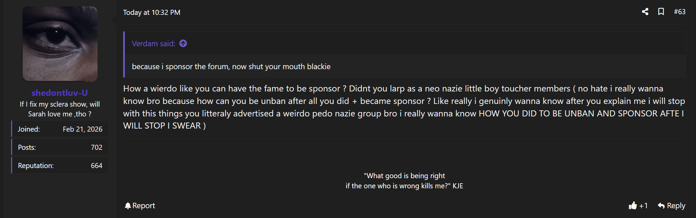This screenshot has width=696, height=218.
Task: Click the quoted text block
Action: pos(231,66)
